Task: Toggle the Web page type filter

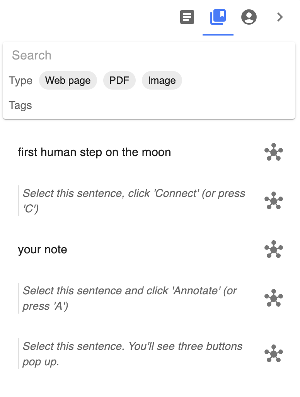Action: [68, 80]
